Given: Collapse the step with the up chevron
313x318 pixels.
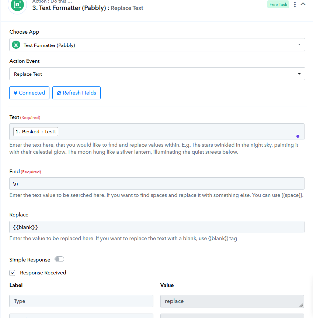Looking at the screenshot, I should coord(303,4).
